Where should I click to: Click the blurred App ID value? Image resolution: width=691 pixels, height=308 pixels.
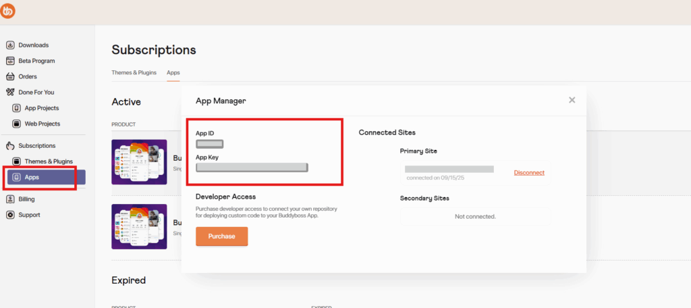click(x=209, y=144)
